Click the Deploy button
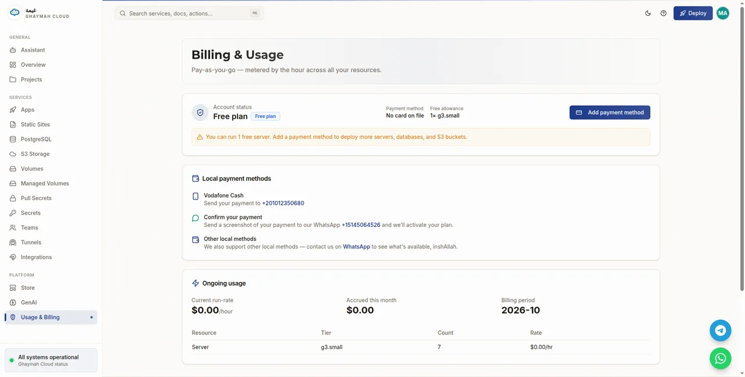 coord(693,13)
